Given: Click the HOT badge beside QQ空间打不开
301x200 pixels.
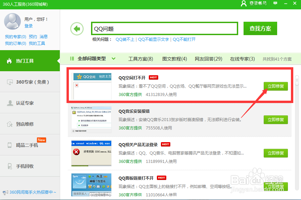Looking at the screenshot, I should (154, 78).
